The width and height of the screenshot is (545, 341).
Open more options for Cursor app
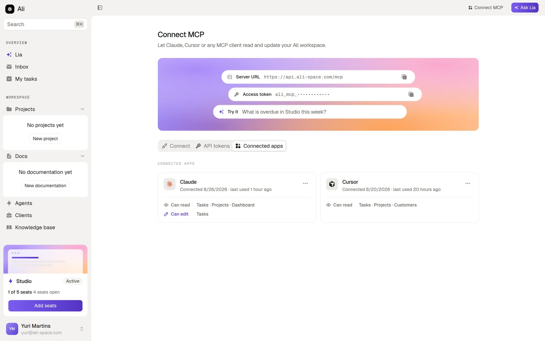pos(468,183)
